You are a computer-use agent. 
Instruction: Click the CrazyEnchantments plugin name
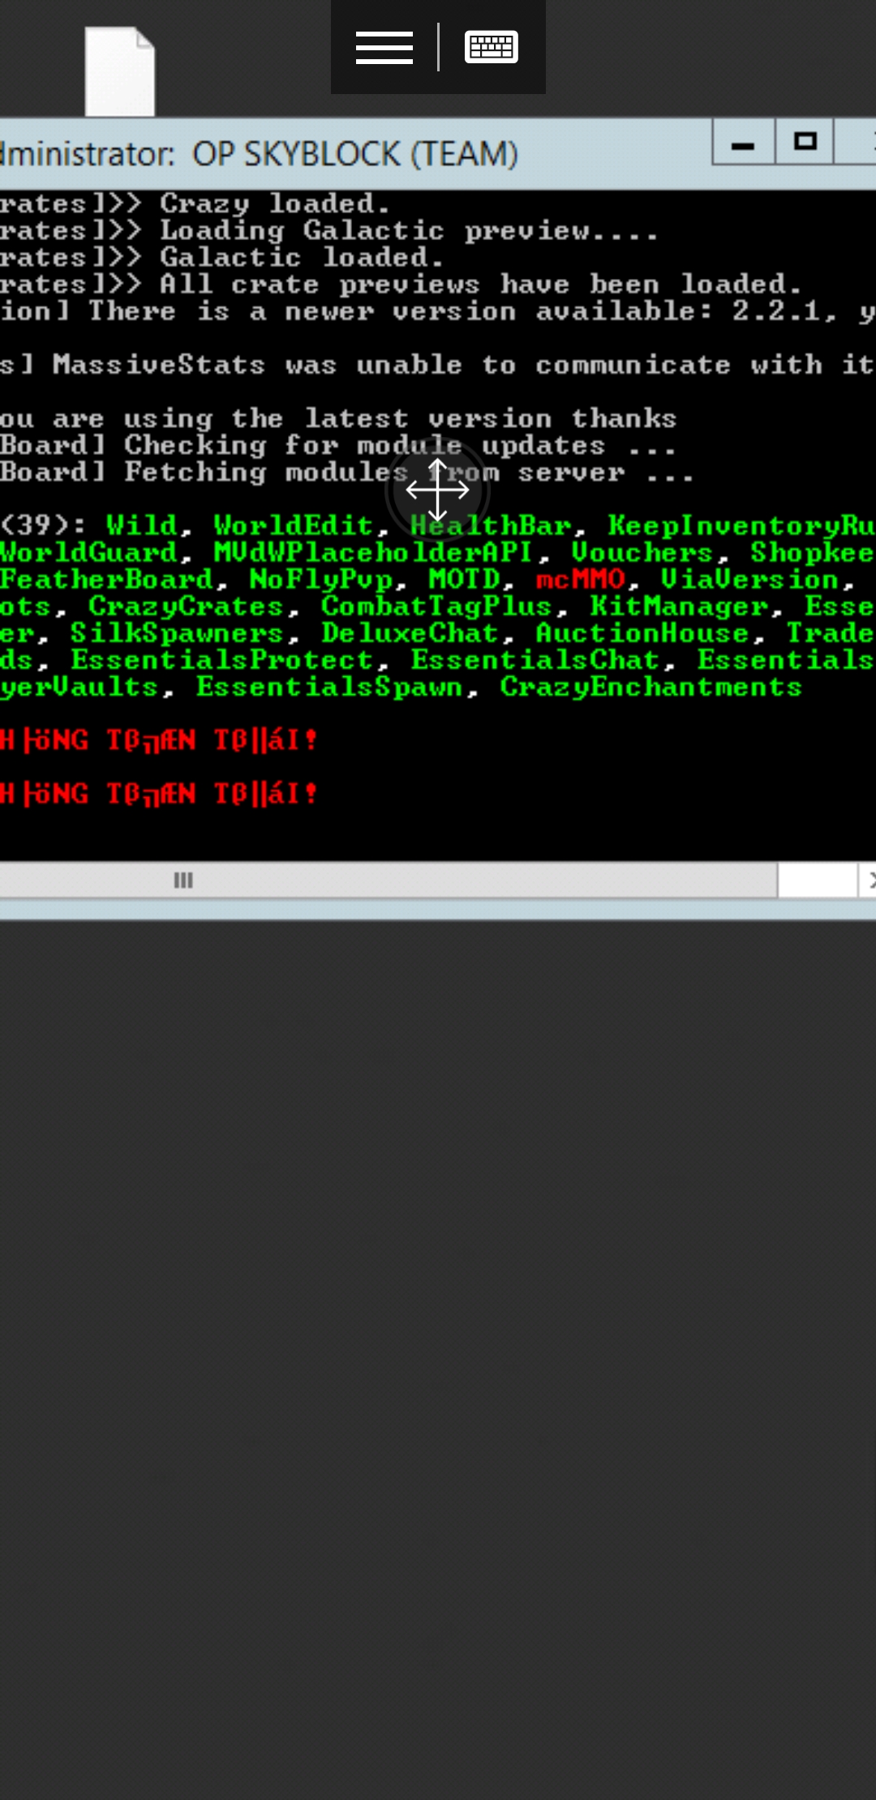point(651,687)
